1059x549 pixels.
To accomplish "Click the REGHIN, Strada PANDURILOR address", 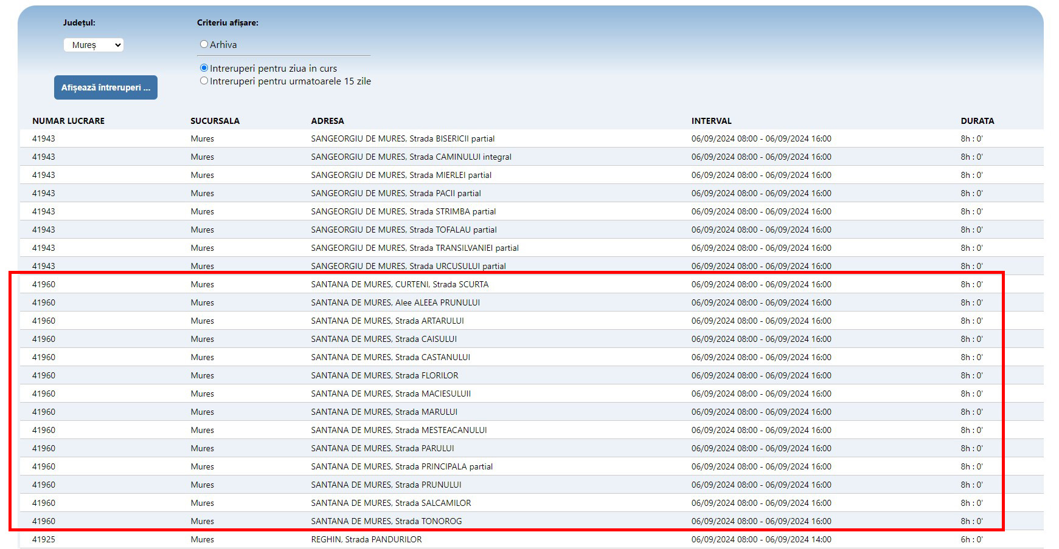I will [x=366, y=539].
